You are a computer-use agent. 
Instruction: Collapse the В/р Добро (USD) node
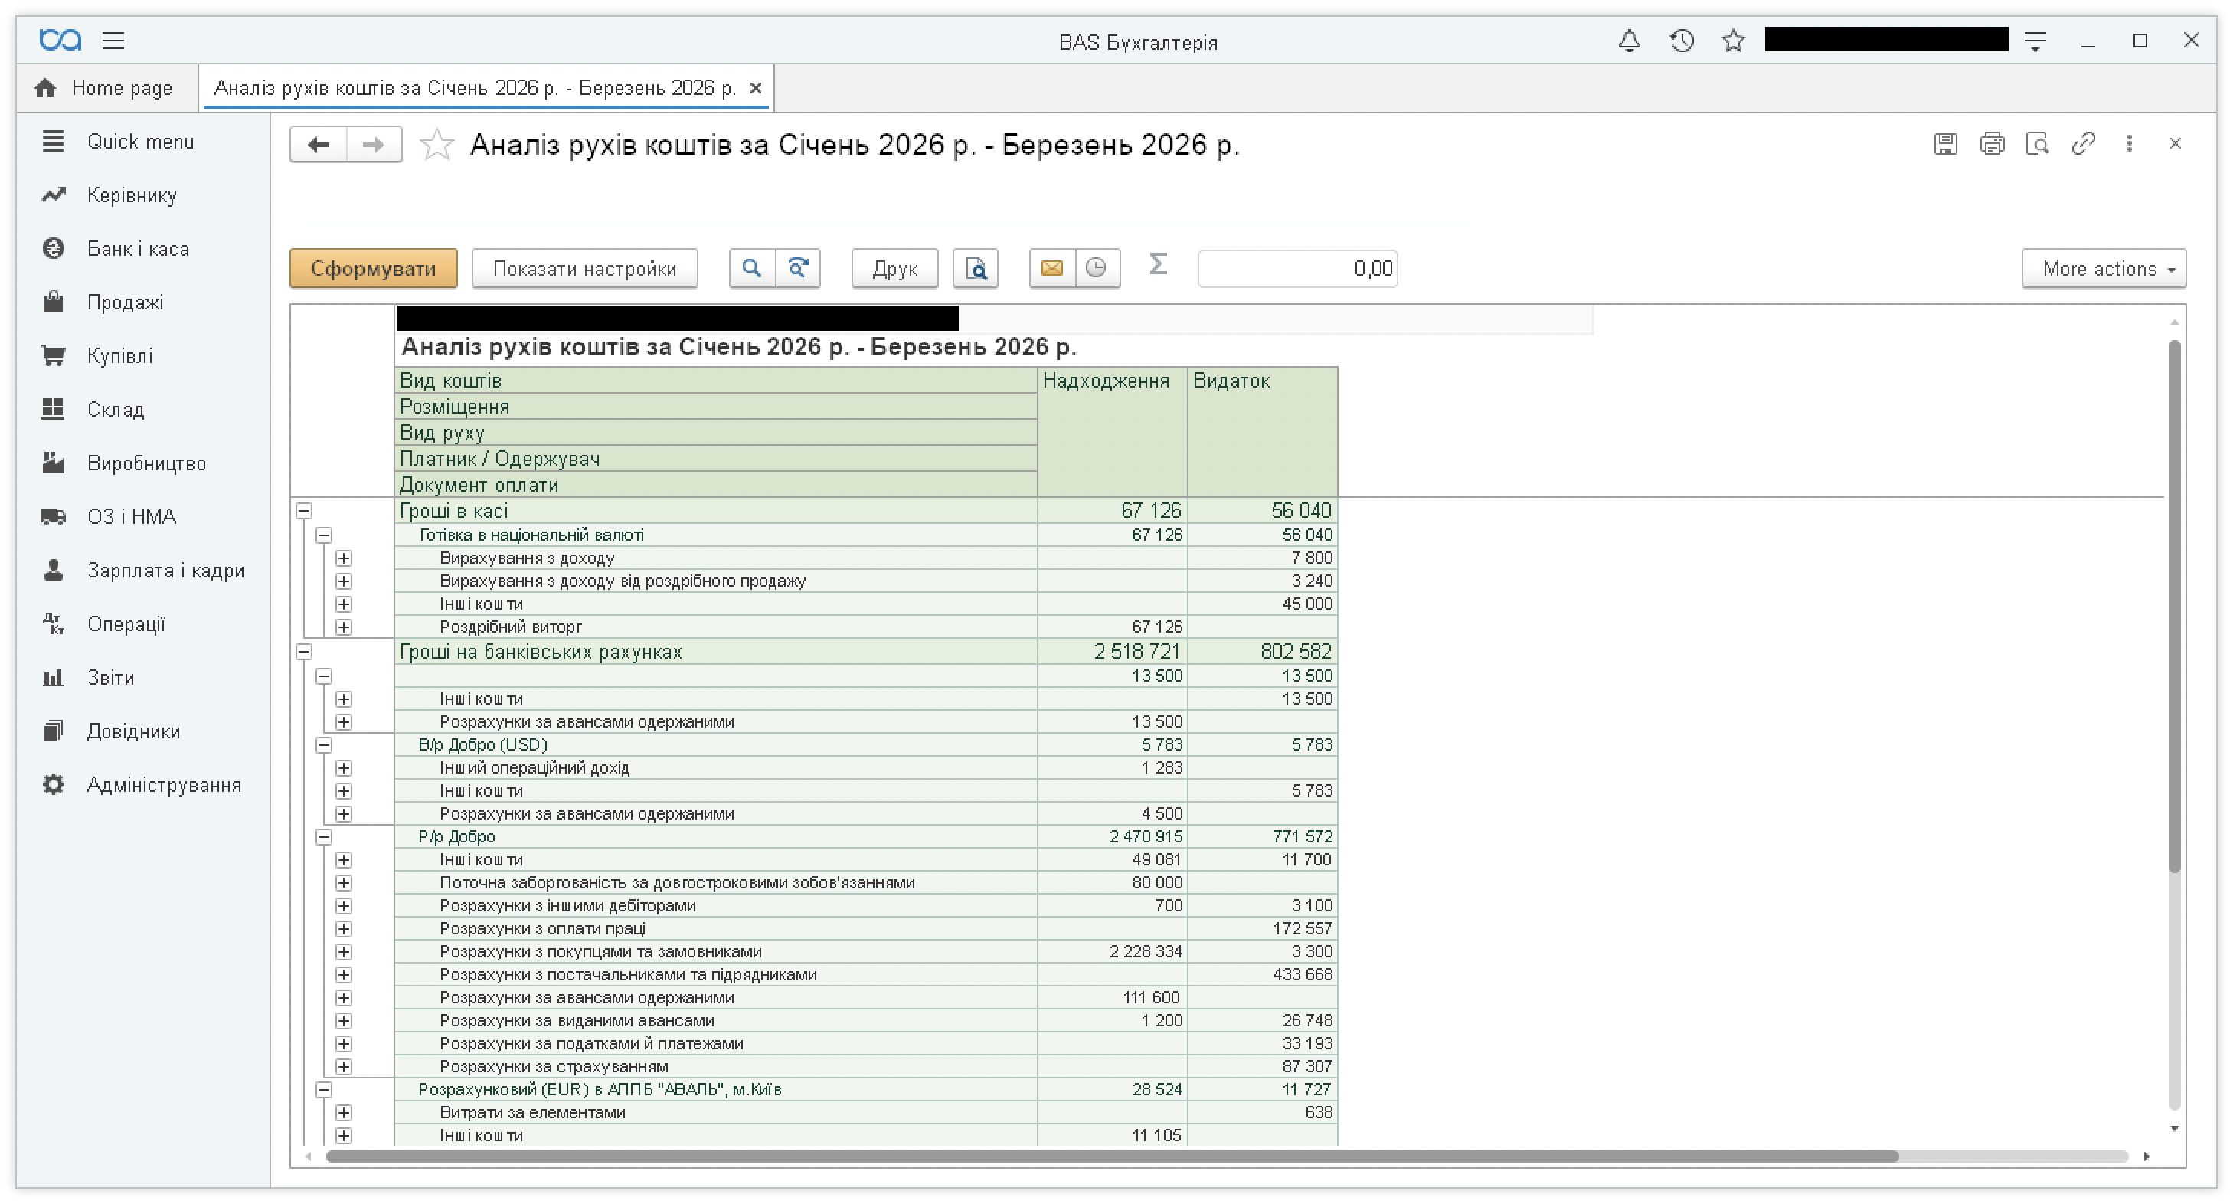[323, 745]
